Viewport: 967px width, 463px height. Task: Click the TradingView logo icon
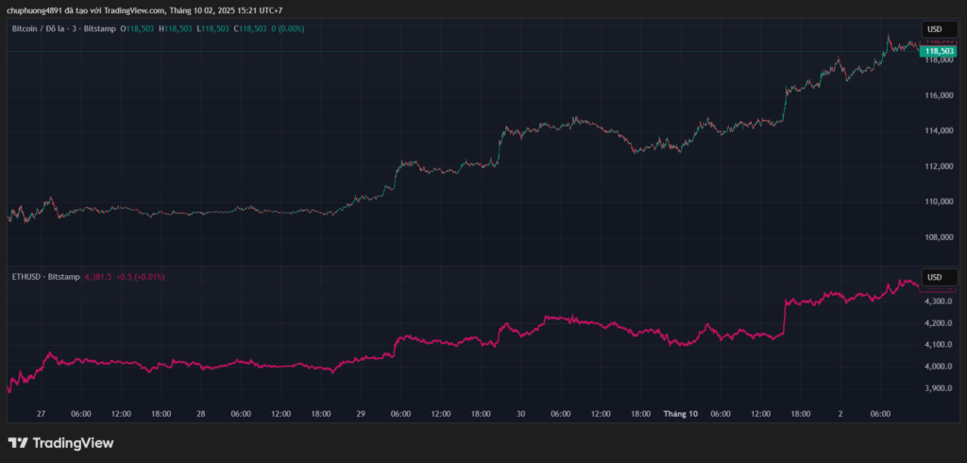pos(18,442)
